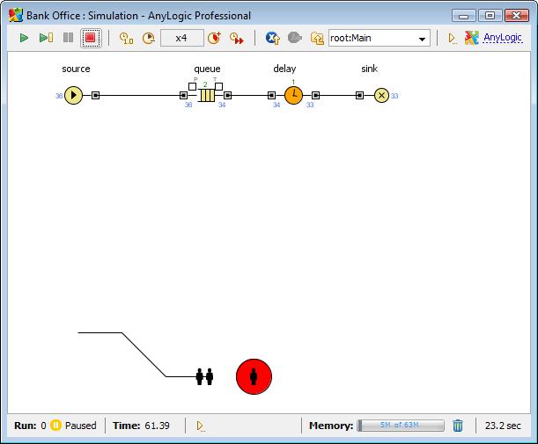Click the queue preempted port P
The height and width of the screenshot is (444, 538).
coord(193,86)
